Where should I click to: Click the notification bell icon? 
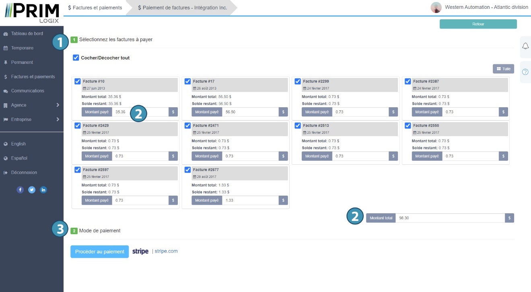pyautogui.click(x=525, y=46)
